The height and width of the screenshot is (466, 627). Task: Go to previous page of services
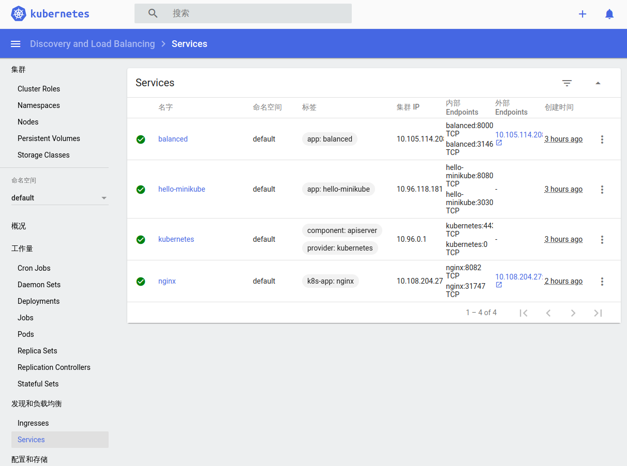click(x=548, y=313)
